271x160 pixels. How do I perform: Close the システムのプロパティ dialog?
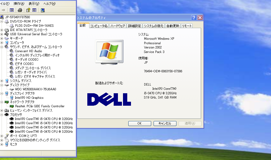tap(200, 17)
